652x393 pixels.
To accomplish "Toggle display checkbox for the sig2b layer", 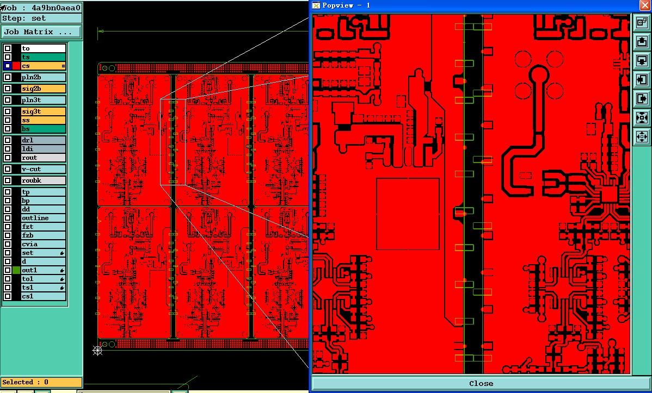I will 8,89.
